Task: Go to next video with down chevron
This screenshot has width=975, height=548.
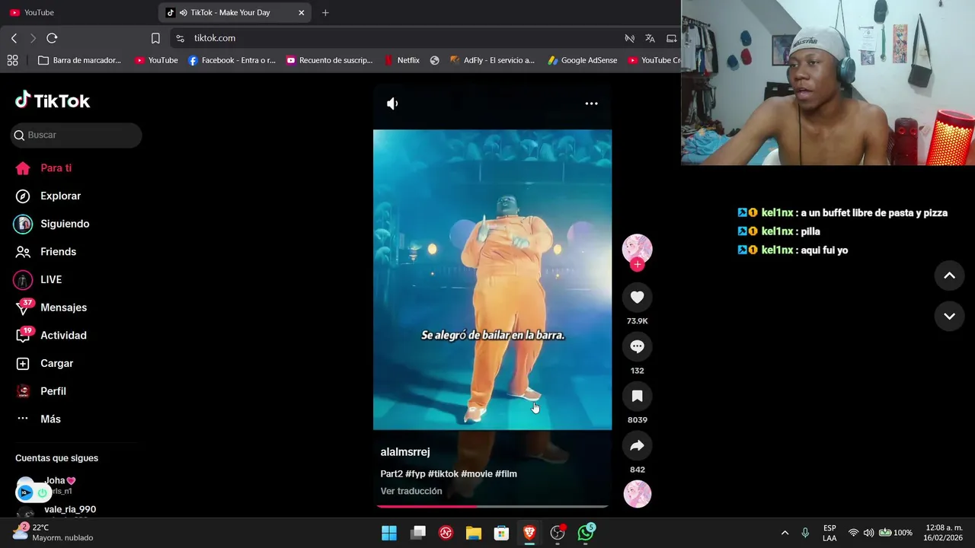Action: coord(949,316)
